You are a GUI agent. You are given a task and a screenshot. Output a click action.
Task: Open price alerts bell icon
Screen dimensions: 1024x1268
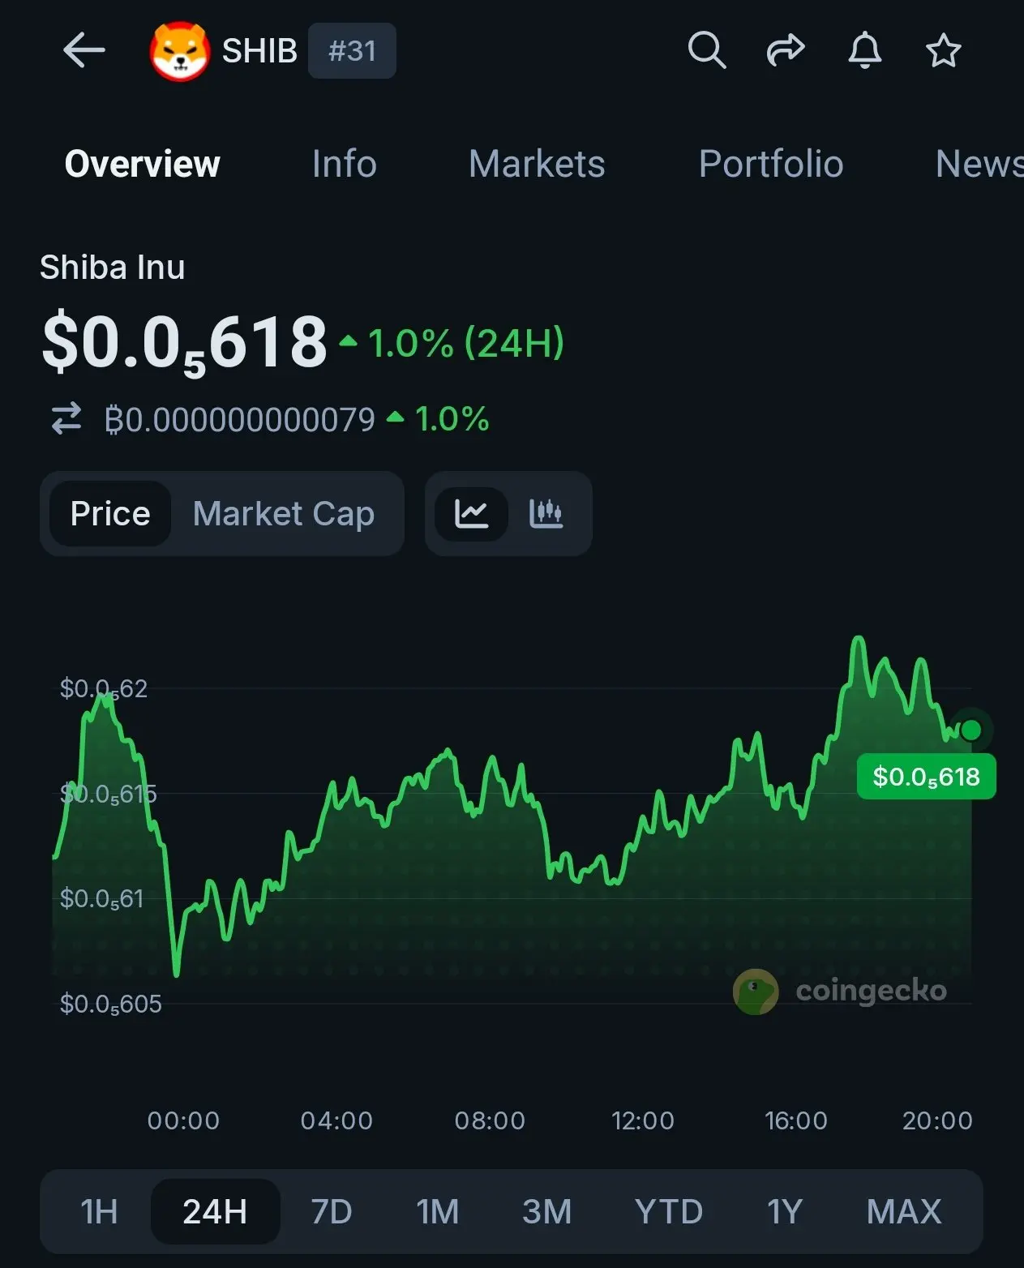tap(865, 50)
